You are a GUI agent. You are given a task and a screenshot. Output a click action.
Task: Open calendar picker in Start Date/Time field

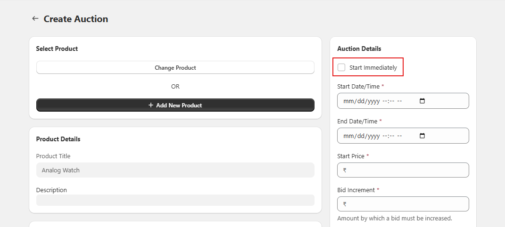pos(422,101)
